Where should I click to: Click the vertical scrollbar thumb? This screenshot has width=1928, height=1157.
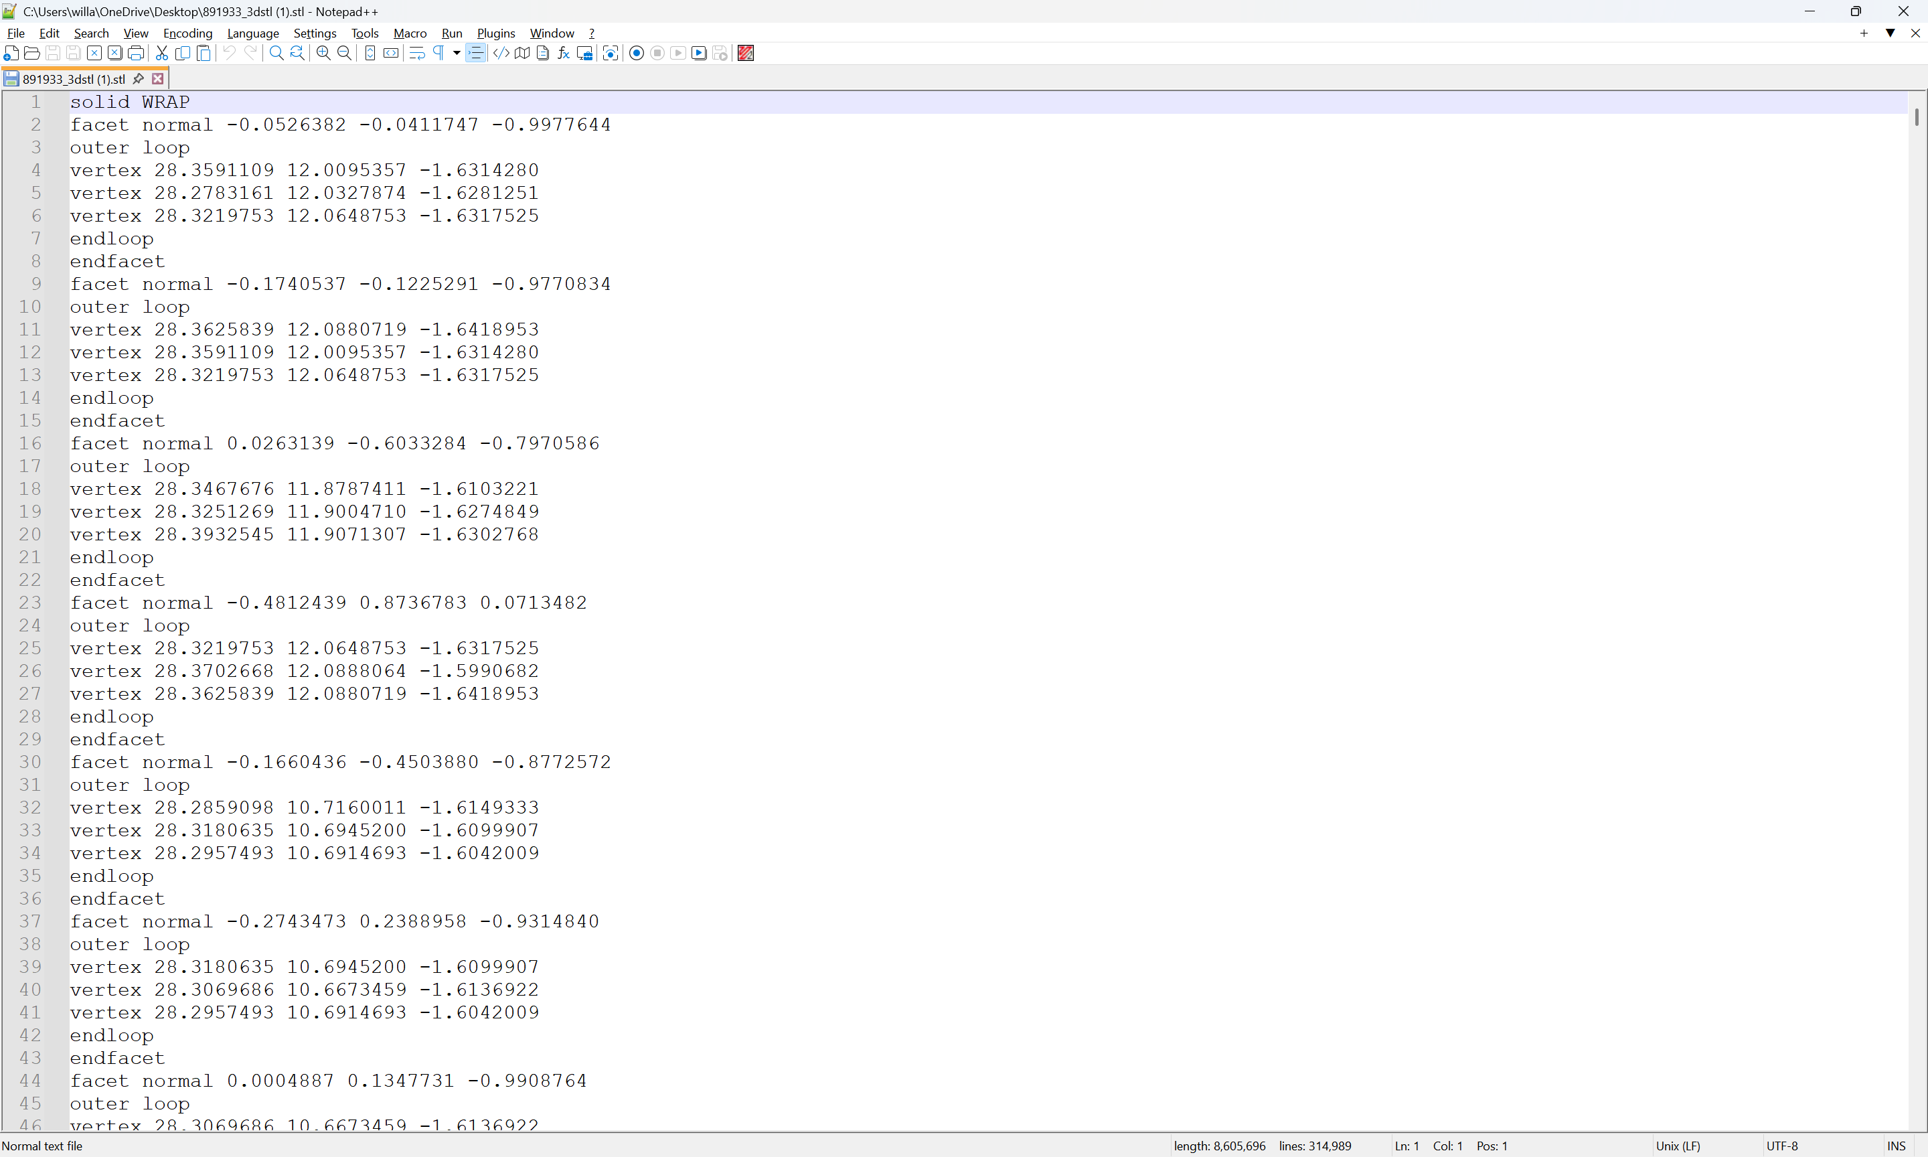click(x=1917, y=117)
